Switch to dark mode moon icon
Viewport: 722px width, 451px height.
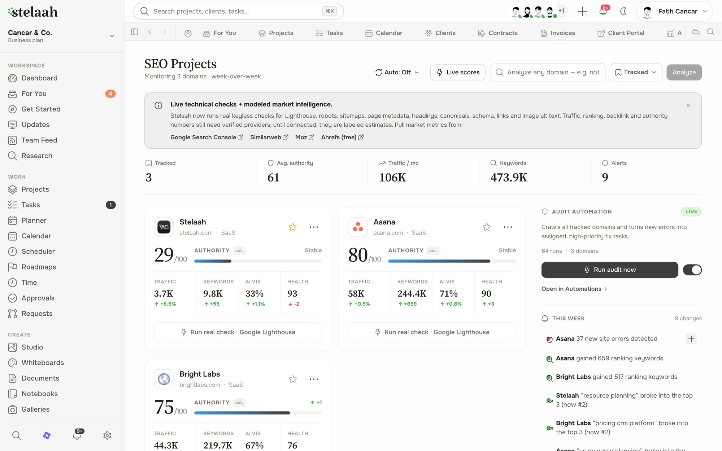click(x=623, y=11)
